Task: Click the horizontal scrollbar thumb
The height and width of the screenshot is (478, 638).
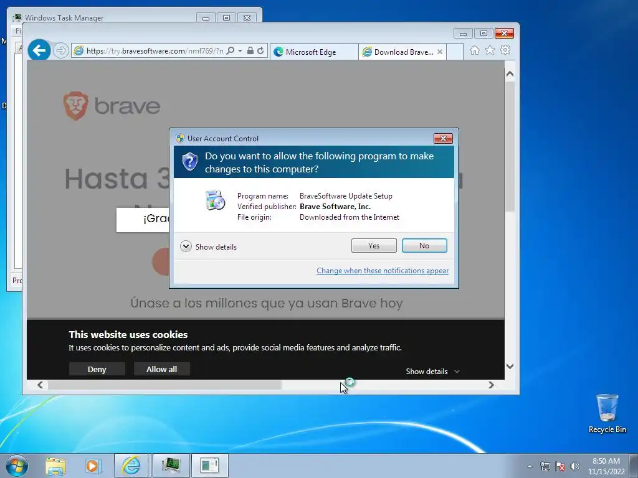Action: 164,385
